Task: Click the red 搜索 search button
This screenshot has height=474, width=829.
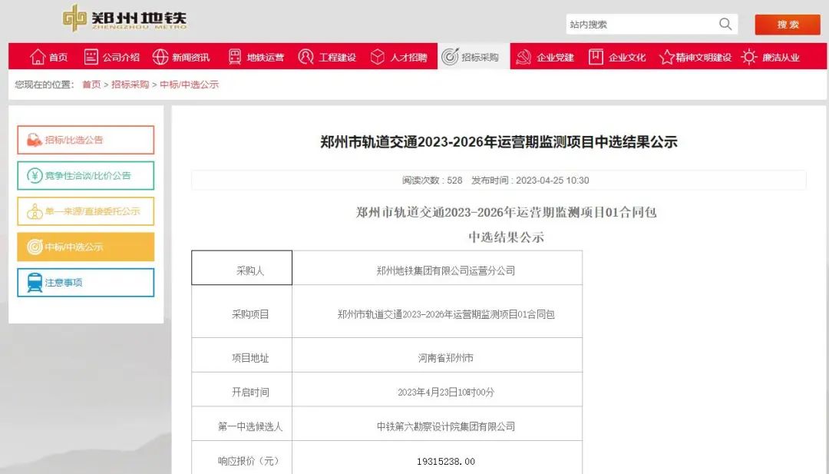Action: [x=788, y=25]
